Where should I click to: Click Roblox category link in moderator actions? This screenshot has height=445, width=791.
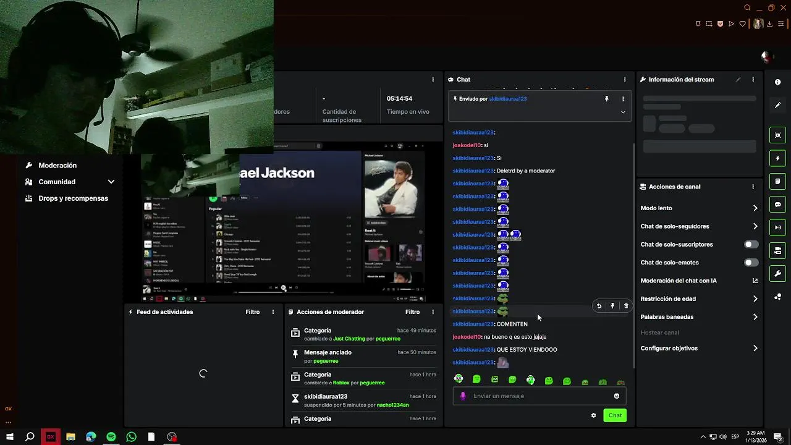pyautogui.click(x=341, y=383)
